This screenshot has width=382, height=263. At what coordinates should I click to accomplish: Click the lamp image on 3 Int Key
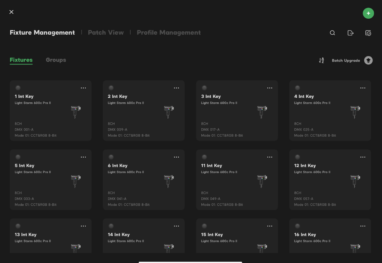pyautogui.click(x=262, y=111)
